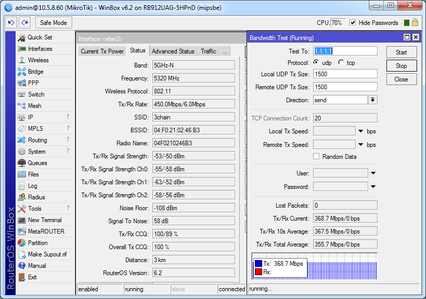Expand the System submenu arrow

tap(69, 151)
